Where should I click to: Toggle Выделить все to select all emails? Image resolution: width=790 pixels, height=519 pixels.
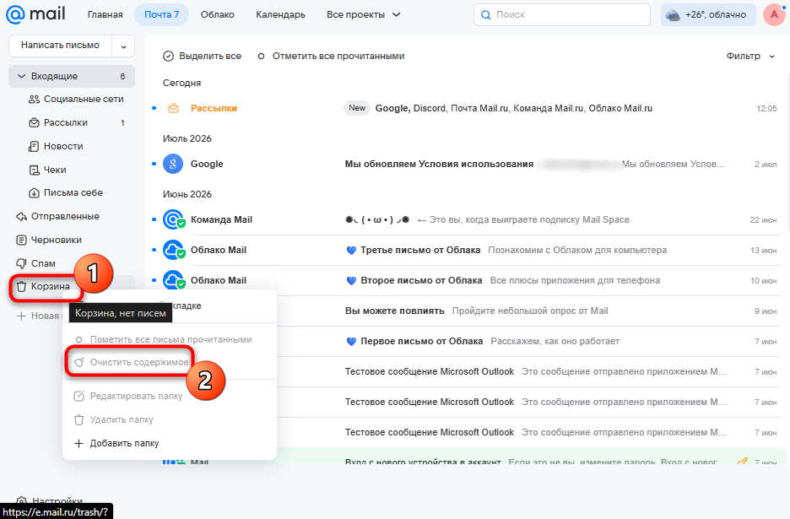click(202, 56)
